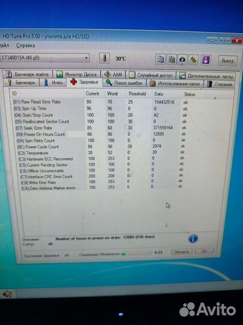Click the copy screenshot to clipboard icon

pos(171,60)
